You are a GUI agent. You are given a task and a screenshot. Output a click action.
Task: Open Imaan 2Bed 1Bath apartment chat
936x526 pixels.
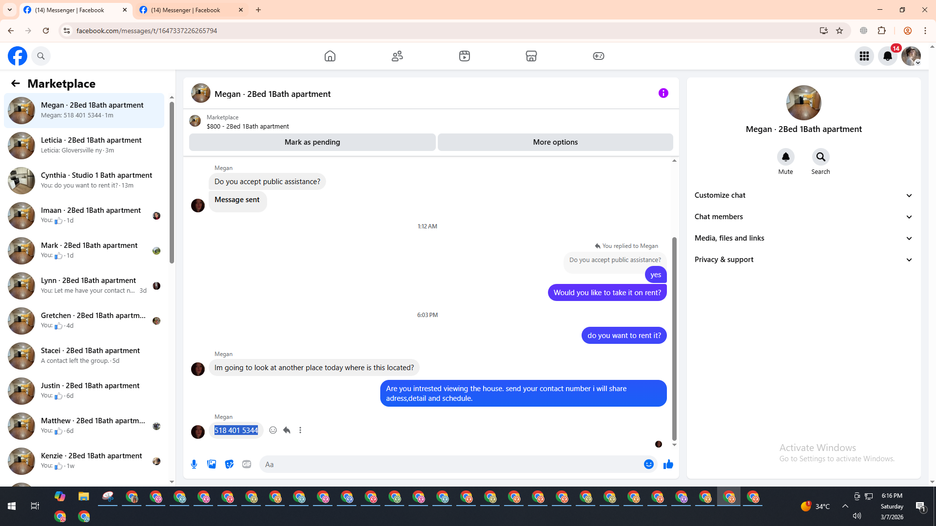tap(84, 216)
